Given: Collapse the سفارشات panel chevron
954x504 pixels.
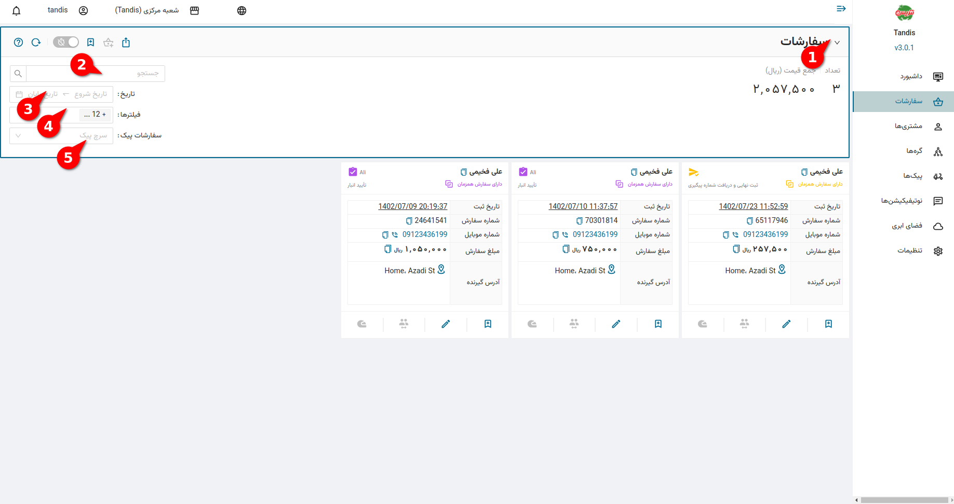Looking at the screenshot, I should pos(837,43).
